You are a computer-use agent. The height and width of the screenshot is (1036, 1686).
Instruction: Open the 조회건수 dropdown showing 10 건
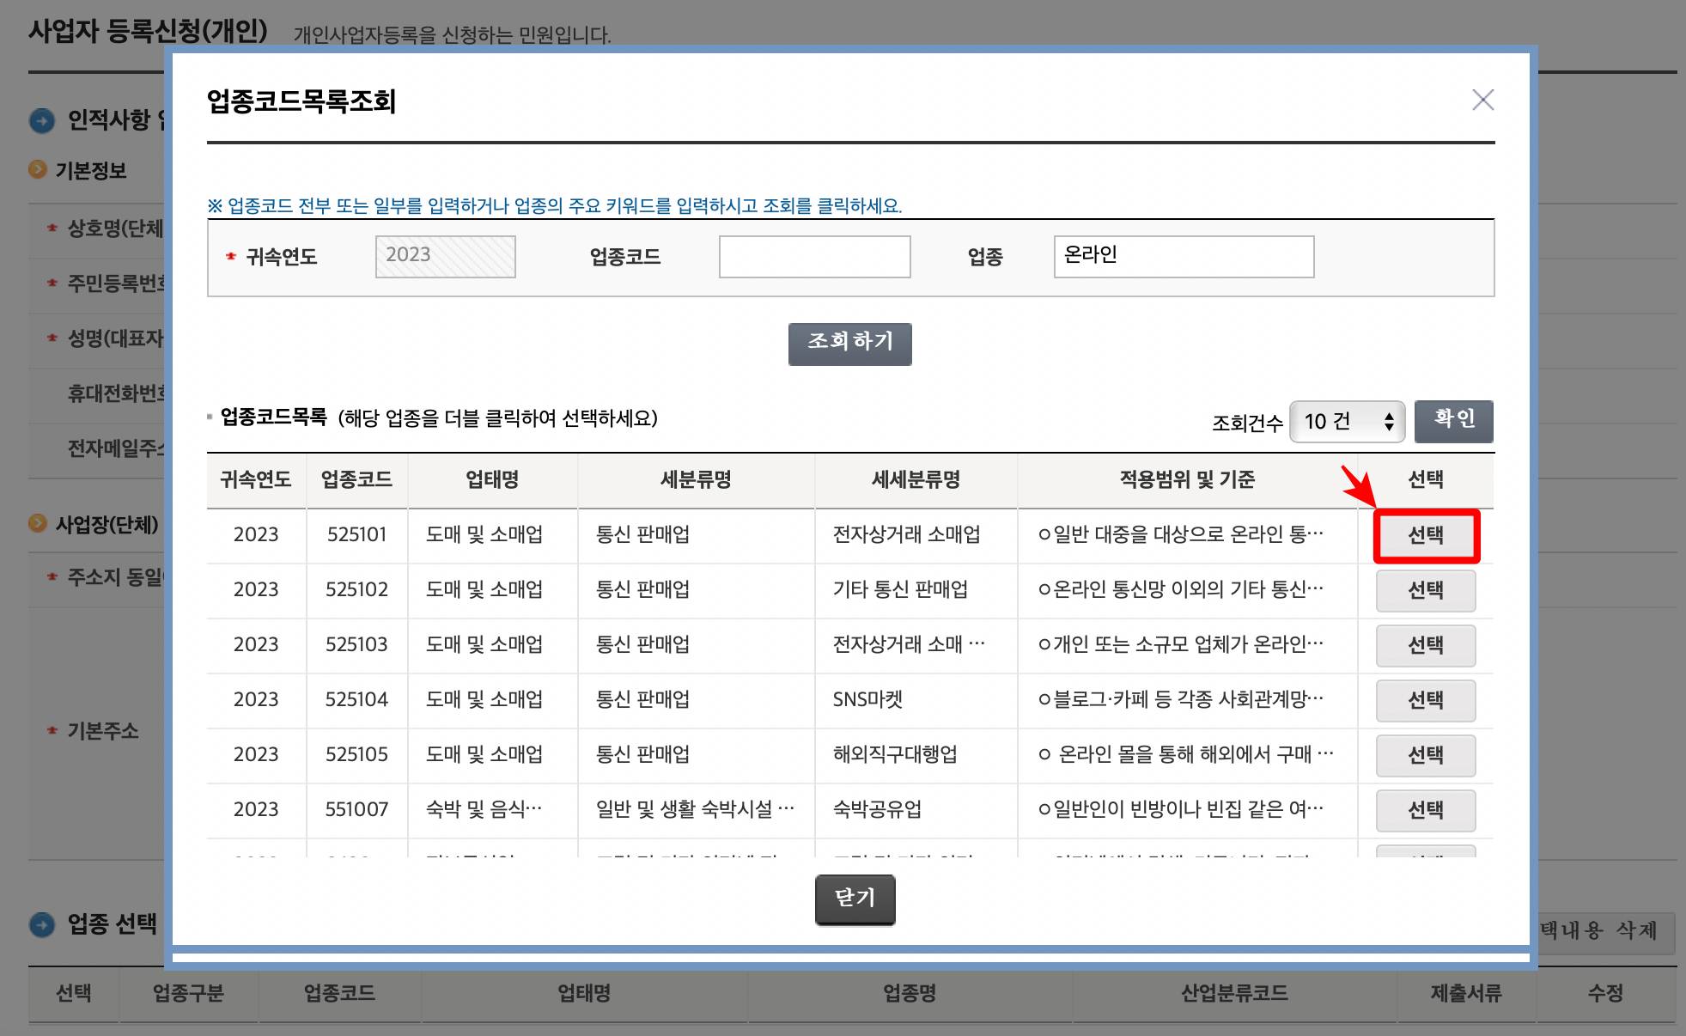click(x=1346, y=421)
